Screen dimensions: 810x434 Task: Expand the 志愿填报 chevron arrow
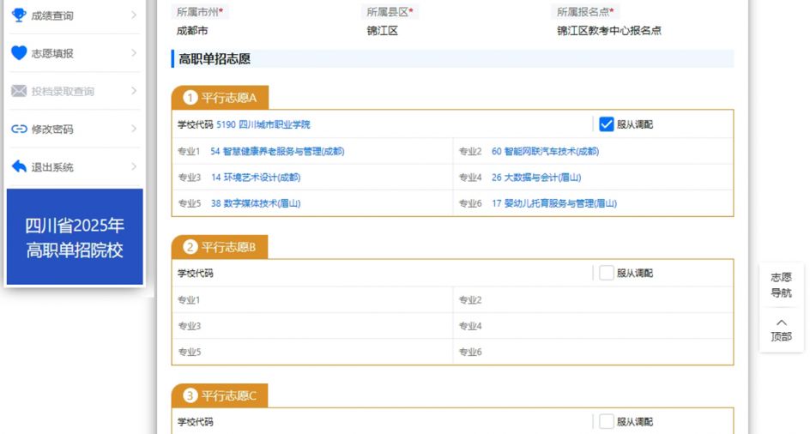(x=134, y=52)
